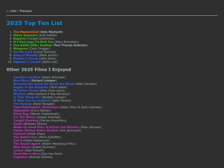This screenshot has height=168, width=224.
Task: Click the name Darren Aronofsky
Action: [x=53, y=121]
